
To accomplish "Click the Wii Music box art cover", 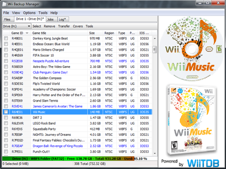I will tap(192, 120).
